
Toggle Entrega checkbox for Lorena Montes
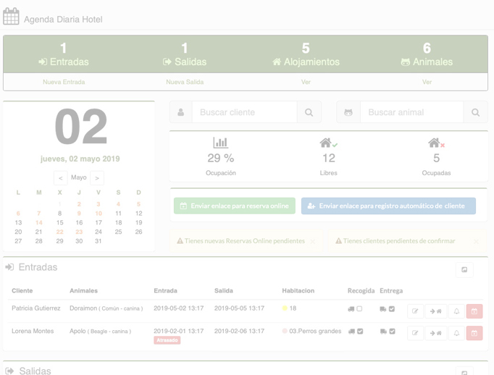coord(393,332)
